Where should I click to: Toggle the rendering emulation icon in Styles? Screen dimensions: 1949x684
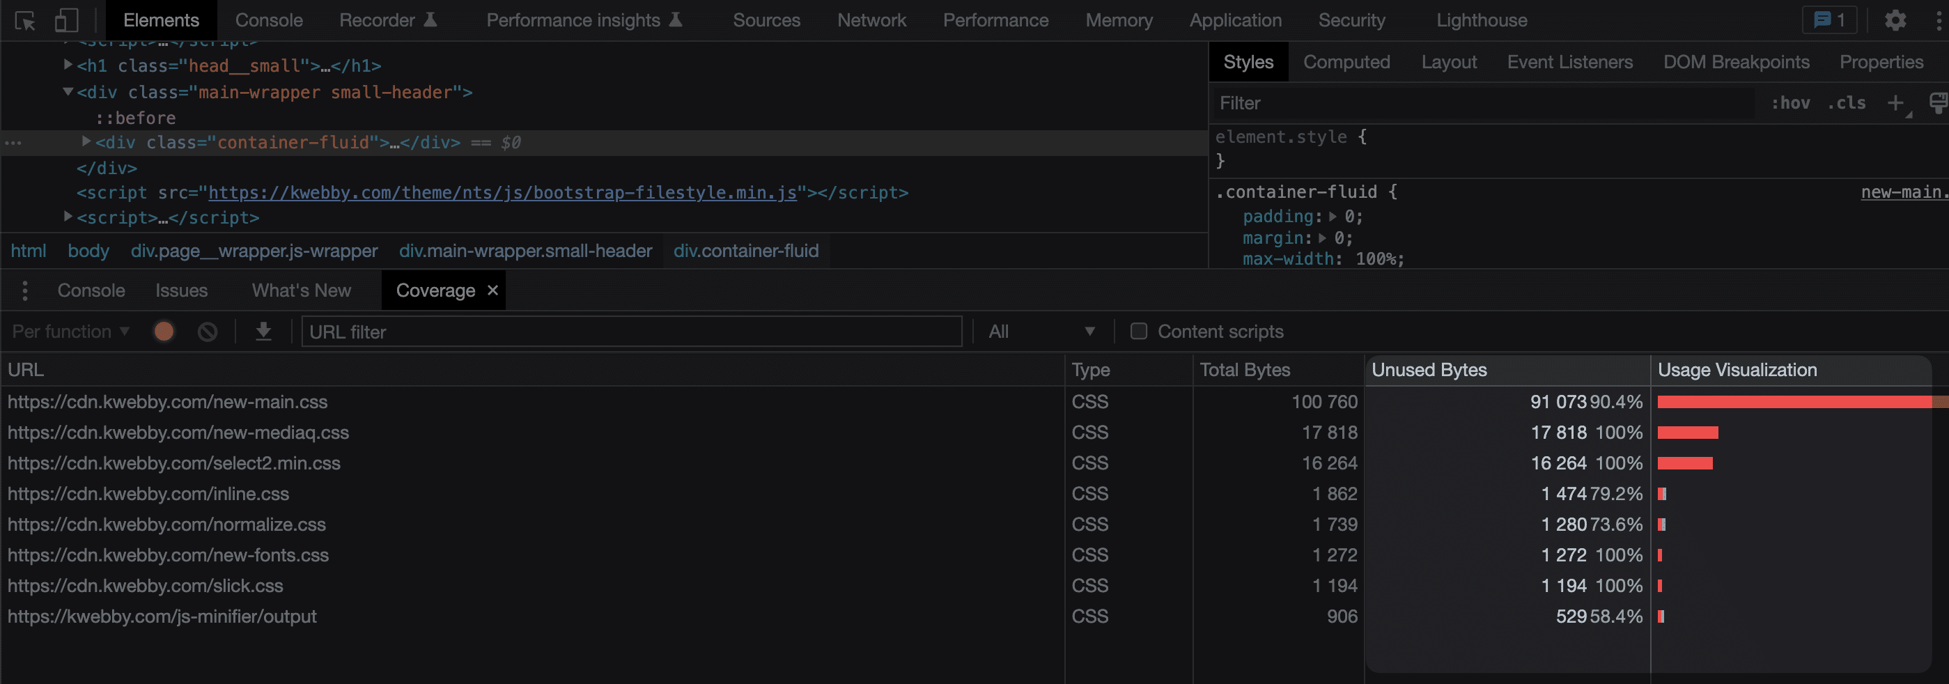point(1938,103)
